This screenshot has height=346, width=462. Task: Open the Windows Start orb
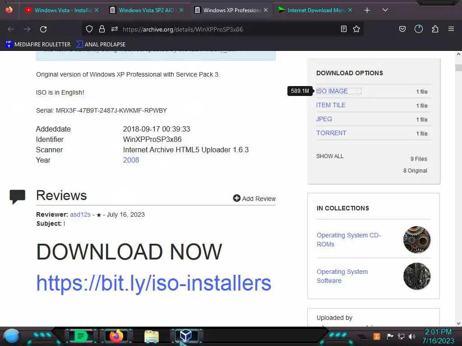click(12, 336)
